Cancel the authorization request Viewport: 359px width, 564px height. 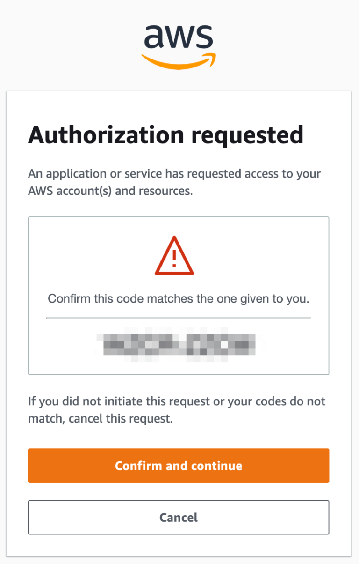179,518
